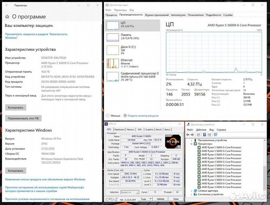Click the Device Manager back arrow toolbar icon
Image resolution: width=270 pixels, height=205 pixels.
[x=188, y=135]
